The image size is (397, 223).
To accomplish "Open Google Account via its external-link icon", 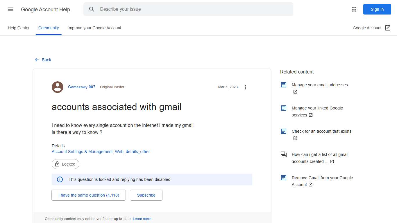I will click(388, 28).
